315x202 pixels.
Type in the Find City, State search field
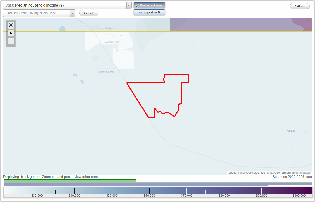tap(37, 13)
